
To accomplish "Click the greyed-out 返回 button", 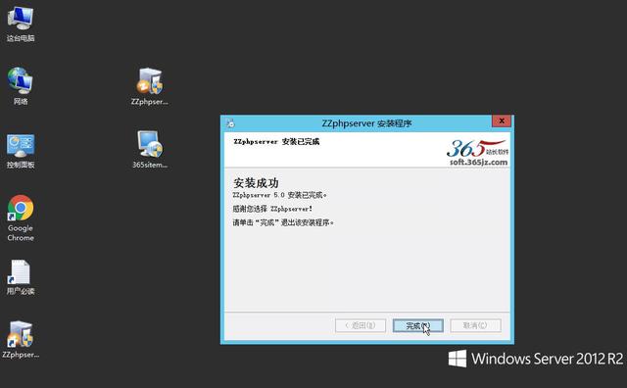I will (361, 325).
